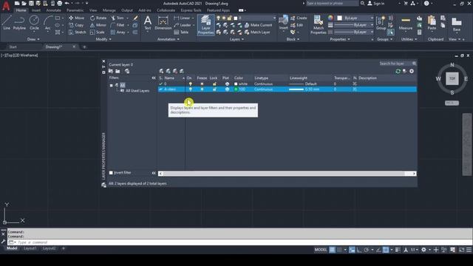Viewport: 473px width, 266px height.
Task: Expand the Block panel dropdown
Action: (x=293, y=39)
